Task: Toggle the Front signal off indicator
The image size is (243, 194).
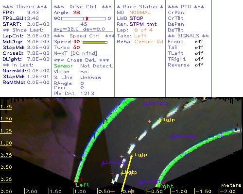Action: click(x=199, y=42)
